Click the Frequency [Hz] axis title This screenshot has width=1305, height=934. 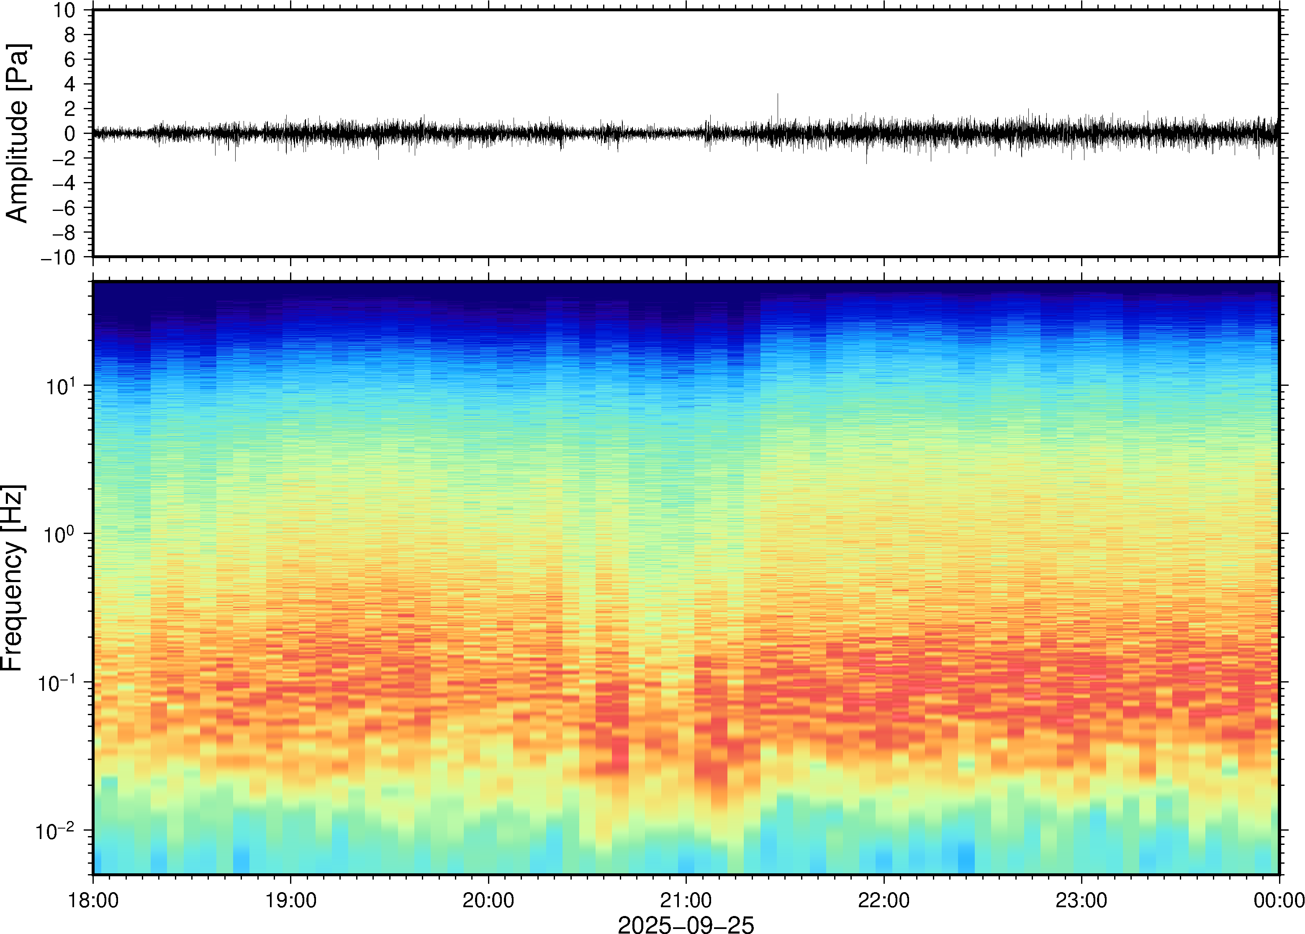coord(13,578)
